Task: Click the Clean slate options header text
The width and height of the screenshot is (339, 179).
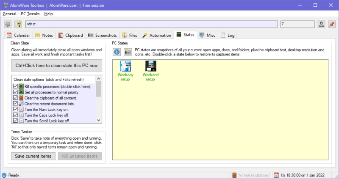Action: [x=49, y=80]
